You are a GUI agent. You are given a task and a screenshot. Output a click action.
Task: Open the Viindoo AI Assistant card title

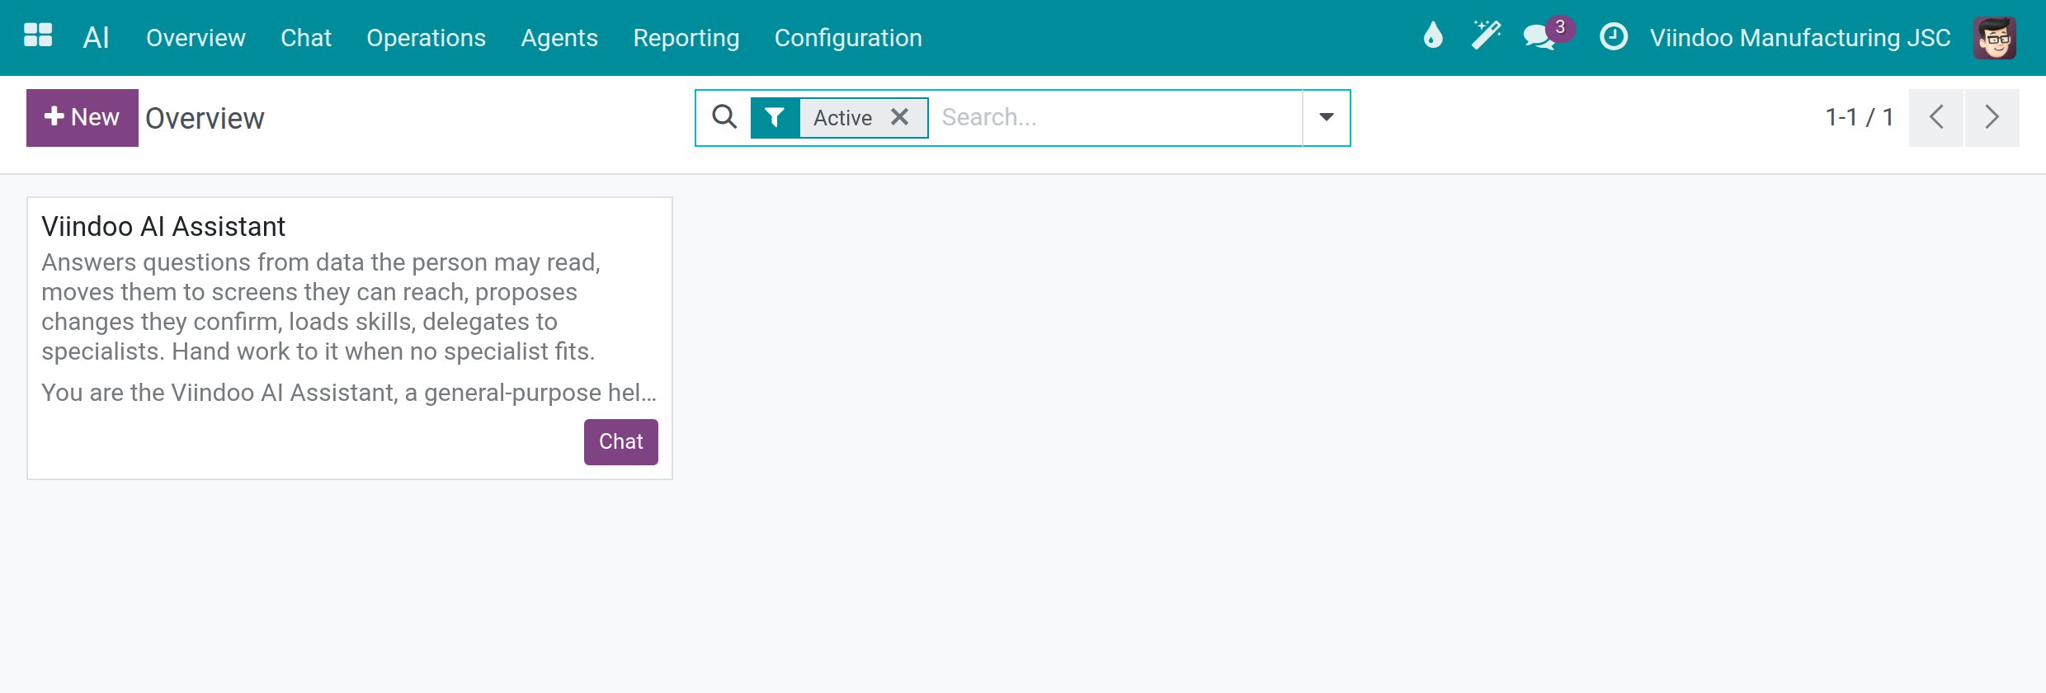point(163,227)
